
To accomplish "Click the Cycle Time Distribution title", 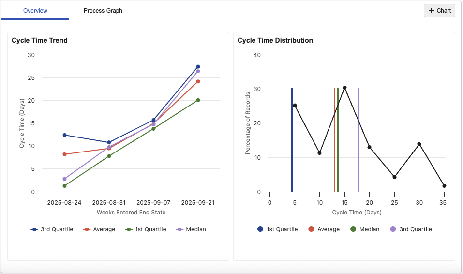I will click(275, 40).
